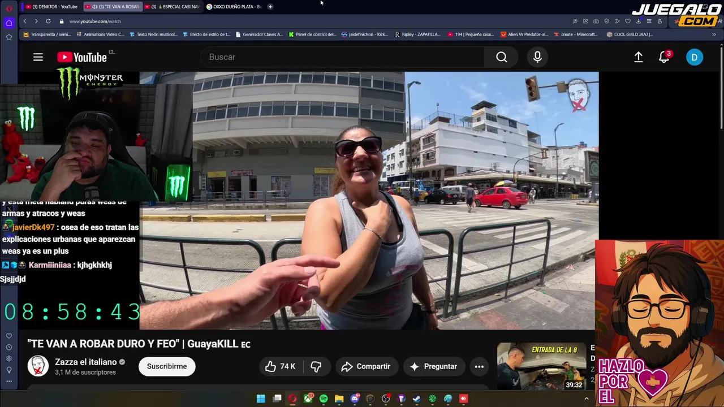Screen dimensions: 724x407
Task: Open the Panel de control del bookmark
Action: pyautogui.click(x=312, y=34)
